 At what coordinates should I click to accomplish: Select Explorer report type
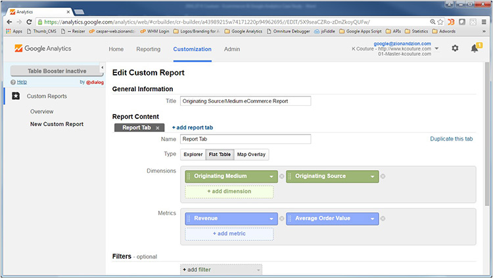193,154
